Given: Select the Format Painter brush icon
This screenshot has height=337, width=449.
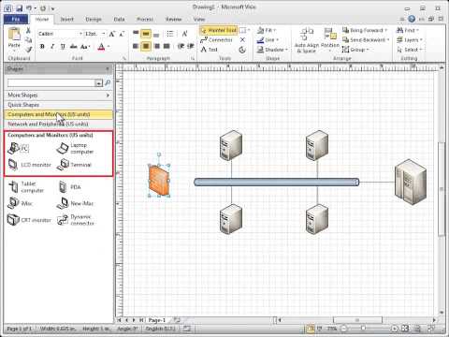Looking at the screenshot, I should pos(29,50).
